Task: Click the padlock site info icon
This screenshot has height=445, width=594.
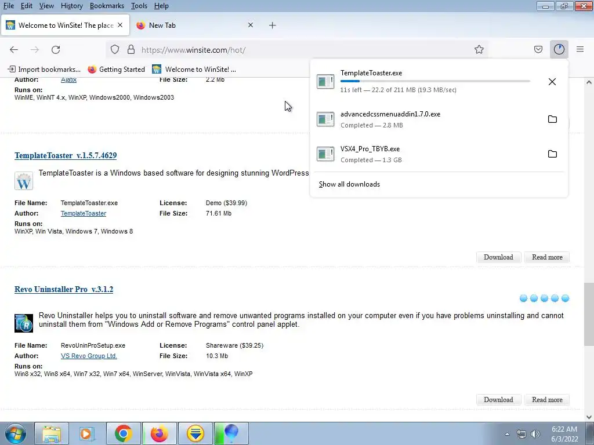Action: pyautogui.click(x=131, y=50)
